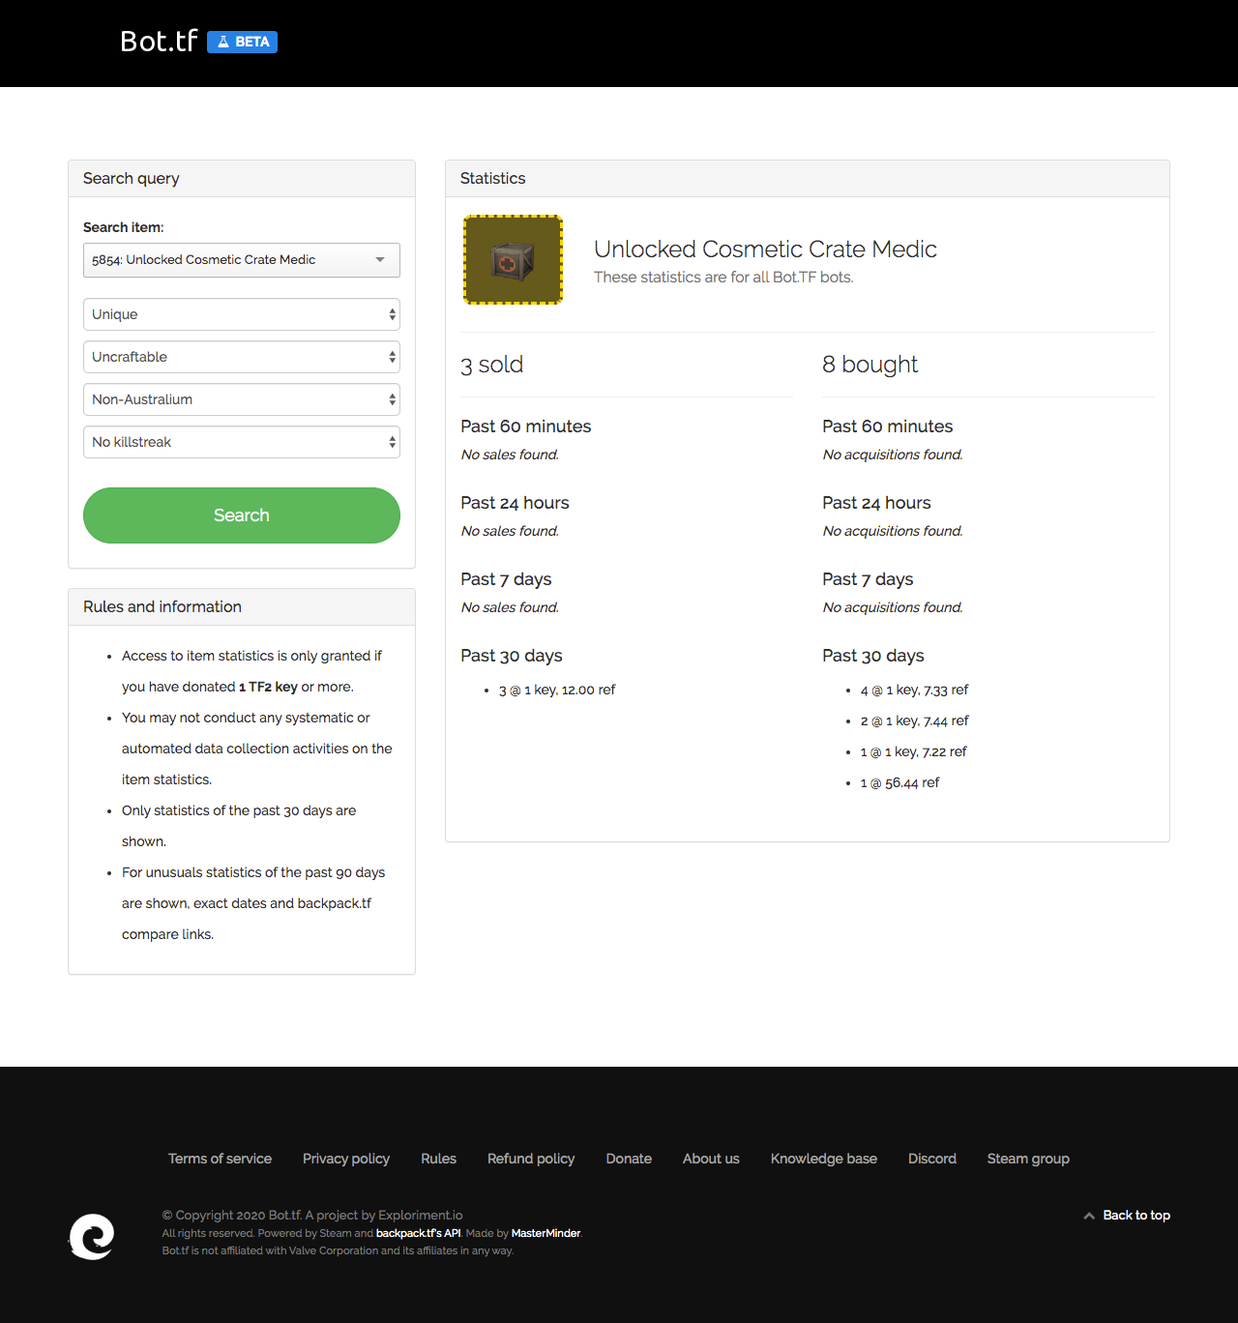The height and width of the screenshot is (1323, 1238).
Task: Click the Bot.tf logo
Action: 159,42
